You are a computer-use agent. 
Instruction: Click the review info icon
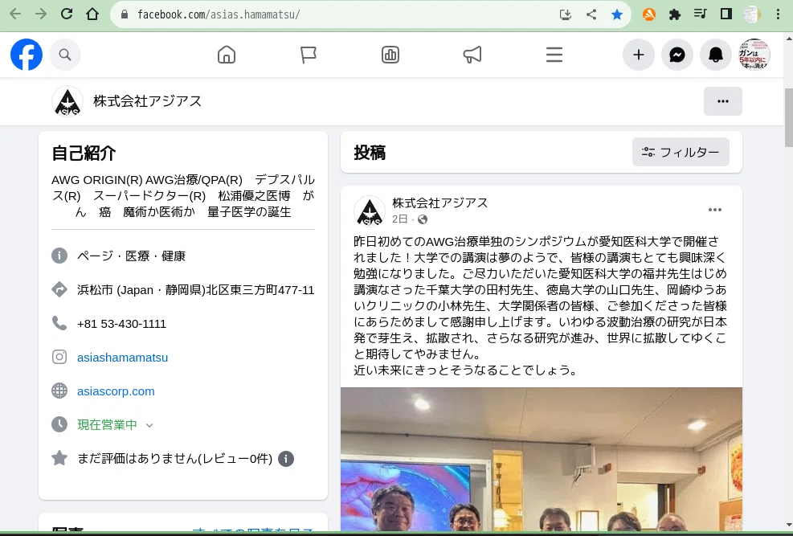286,459
